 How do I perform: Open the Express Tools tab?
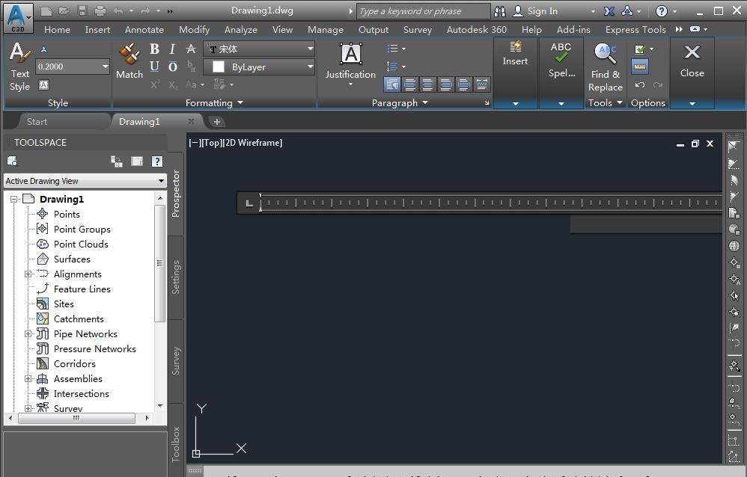coord(635,29)
